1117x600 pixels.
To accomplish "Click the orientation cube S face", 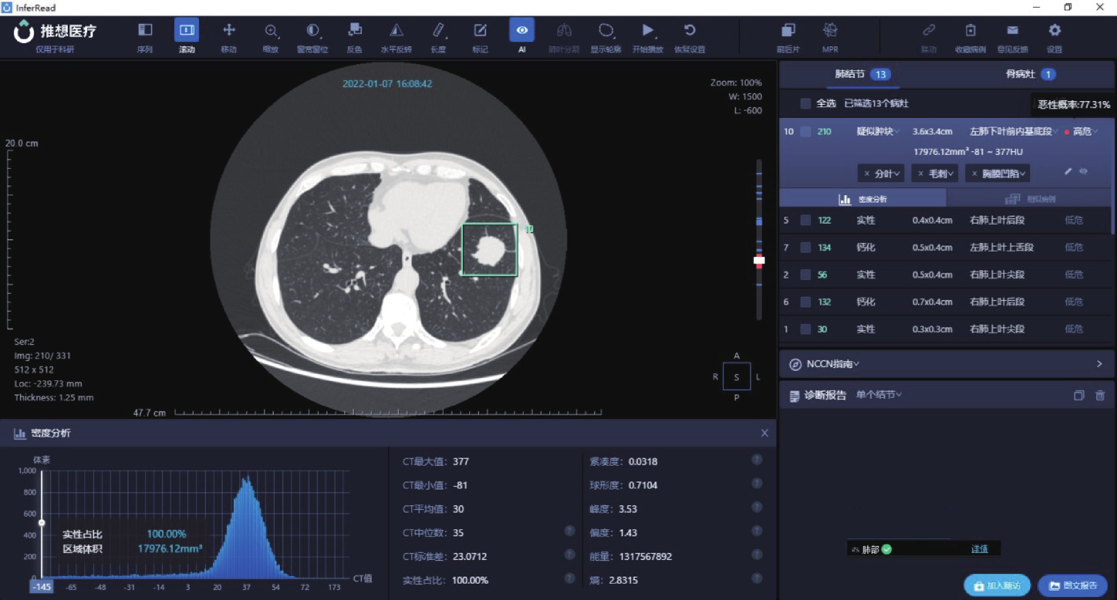I will point(736,377).
